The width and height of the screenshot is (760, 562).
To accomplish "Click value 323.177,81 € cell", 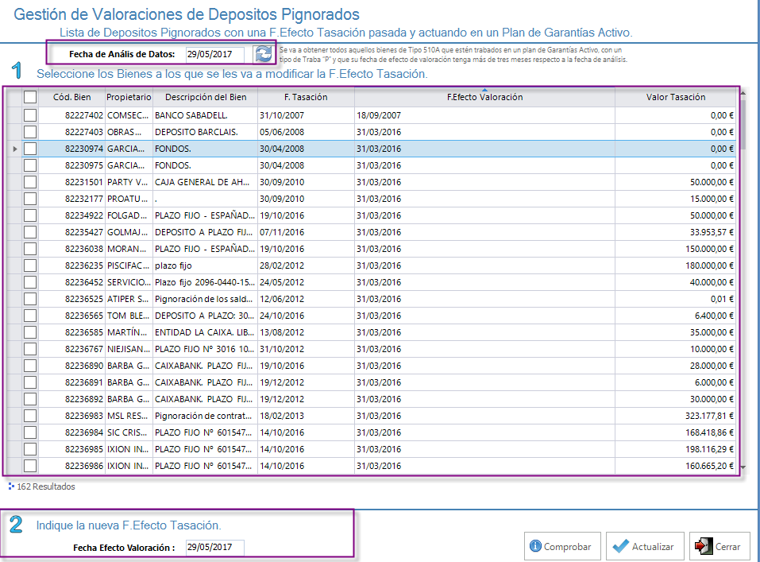I will 675,416.
